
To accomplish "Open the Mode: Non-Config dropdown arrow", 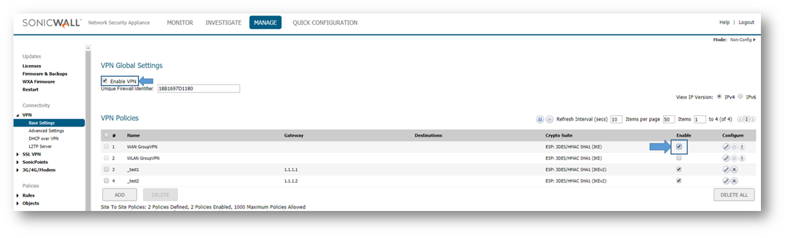I will coord(754,40).
